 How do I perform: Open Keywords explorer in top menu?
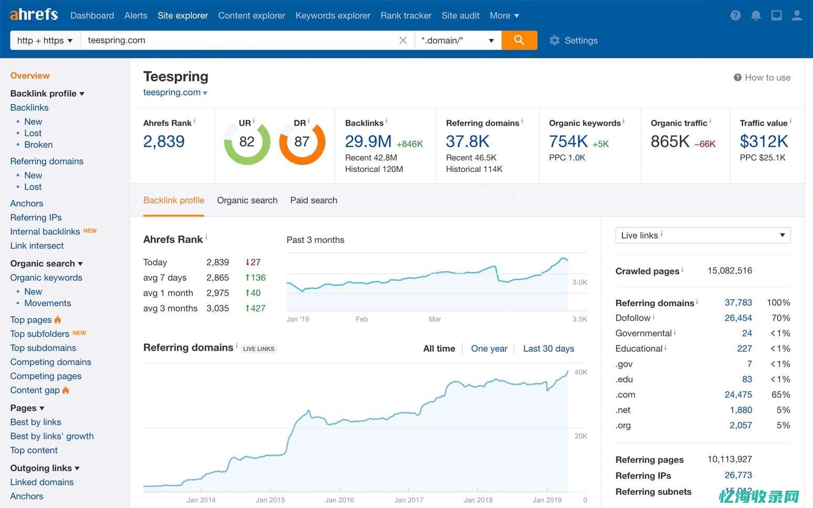point(333,16)
